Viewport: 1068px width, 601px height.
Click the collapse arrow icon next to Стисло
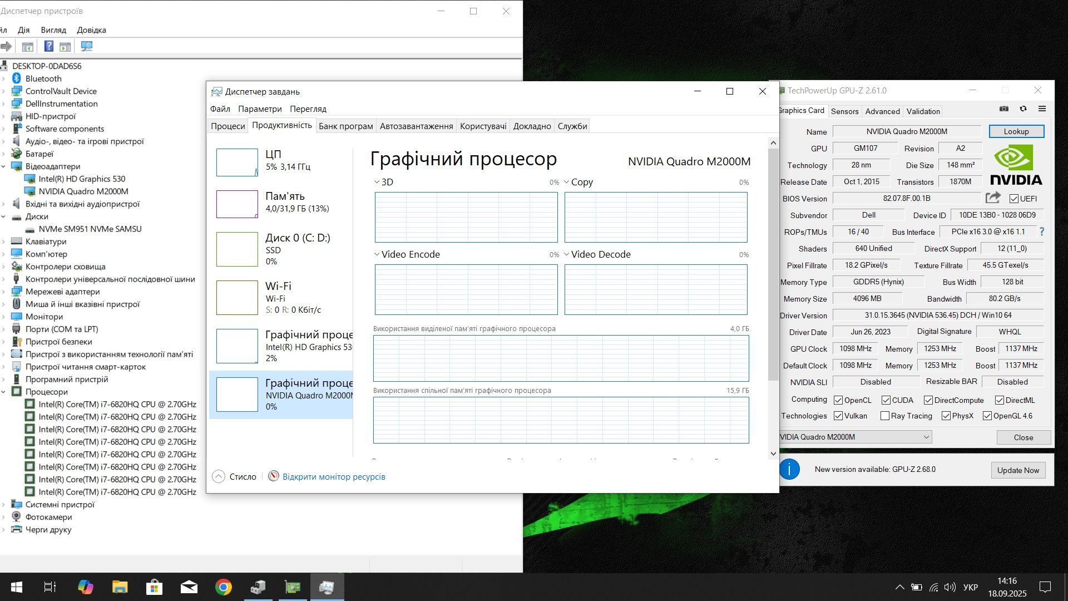point(219,476)
